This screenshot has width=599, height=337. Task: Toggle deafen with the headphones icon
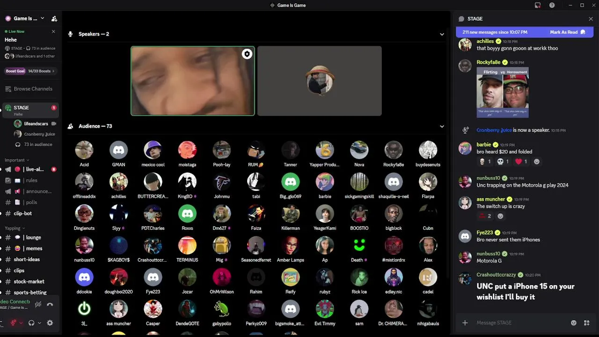pyautogui.click(x=31, y=323)
